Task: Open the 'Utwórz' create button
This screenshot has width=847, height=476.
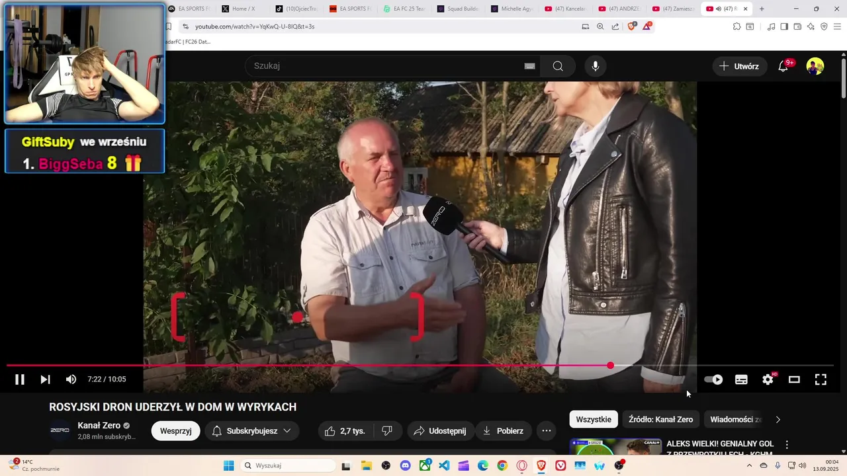Action: coord(740,66)
